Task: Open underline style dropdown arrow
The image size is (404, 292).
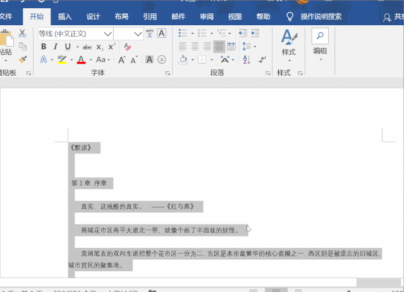Action: coord(77,47)
